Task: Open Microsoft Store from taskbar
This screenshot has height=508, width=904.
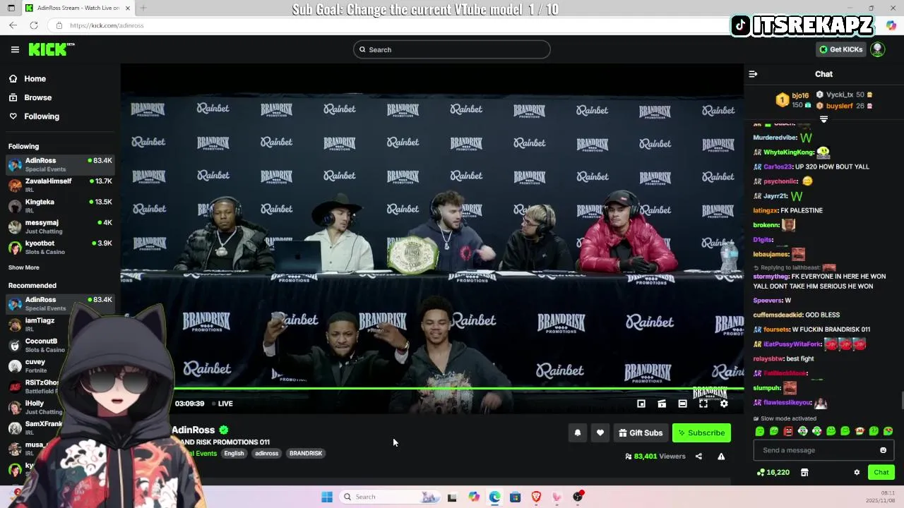Action: 515,497
